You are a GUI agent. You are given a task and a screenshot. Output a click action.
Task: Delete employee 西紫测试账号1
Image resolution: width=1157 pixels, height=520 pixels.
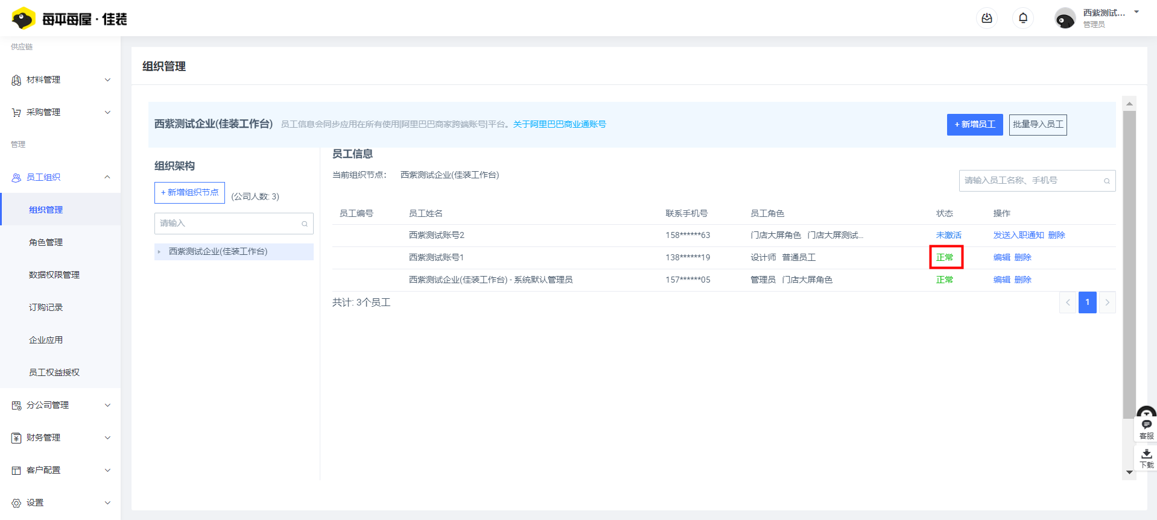coord(1023,257)
